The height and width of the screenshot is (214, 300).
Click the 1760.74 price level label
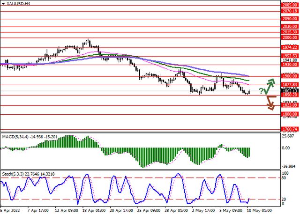290,129
